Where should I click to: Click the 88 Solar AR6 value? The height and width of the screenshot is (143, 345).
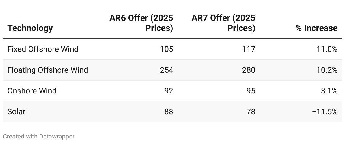click(169, 111)
